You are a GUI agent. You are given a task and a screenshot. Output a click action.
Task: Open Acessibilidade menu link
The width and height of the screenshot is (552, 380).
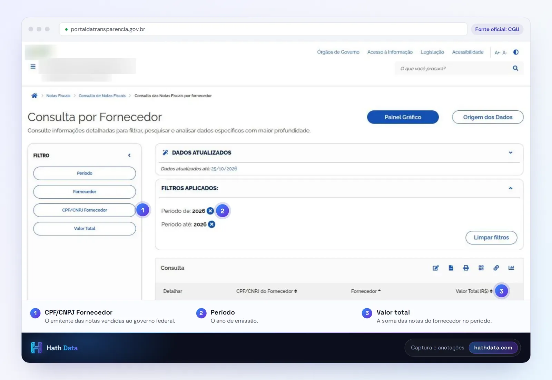click(468, 52)
